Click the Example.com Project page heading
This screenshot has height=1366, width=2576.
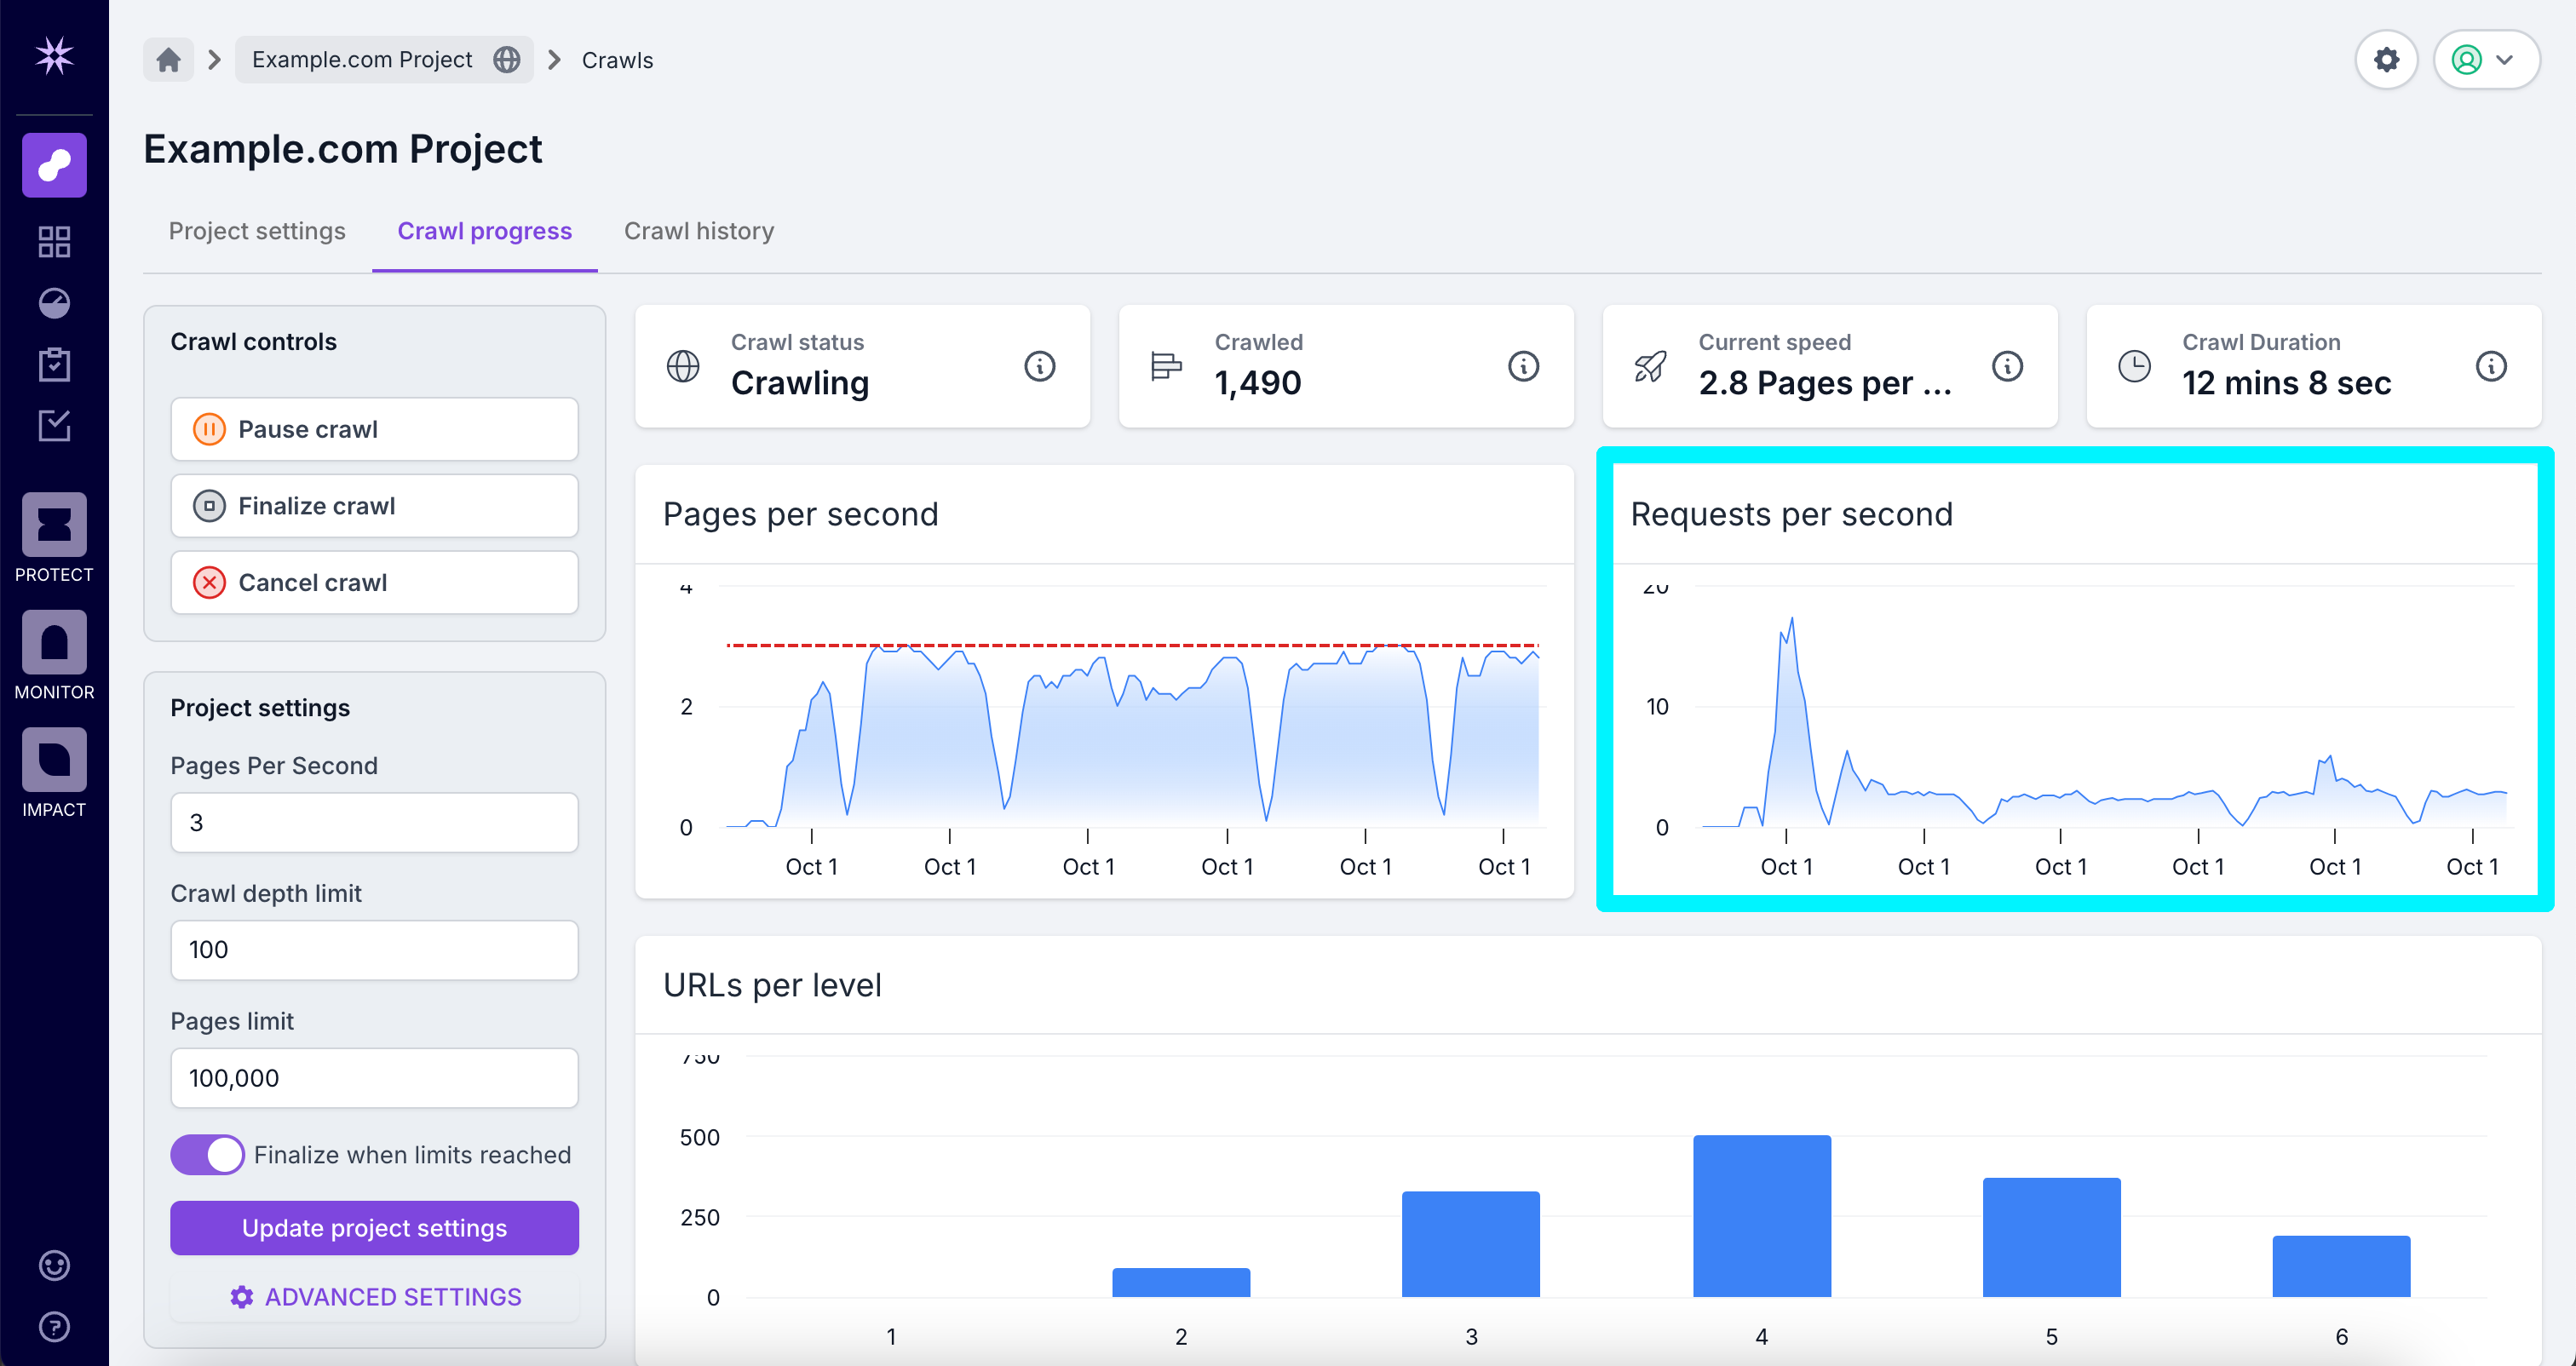[x=343, y=149]
